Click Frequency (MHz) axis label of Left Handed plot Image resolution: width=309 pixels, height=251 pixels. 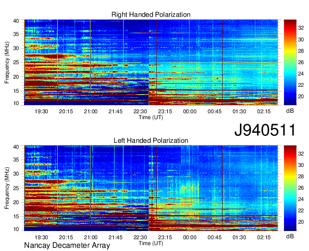[x=7, y=188]
